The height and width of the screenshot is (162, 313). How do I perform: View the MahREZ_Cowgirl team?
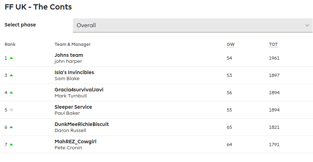pyautogui.click(x=75, y=142)
